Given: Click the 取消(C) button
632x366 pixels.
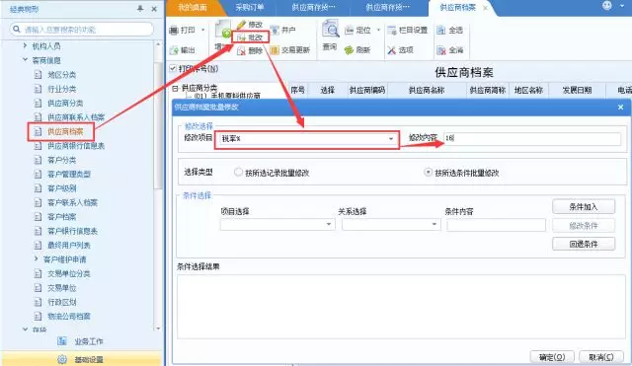Looking at the screenshot, I should point(601,357).
